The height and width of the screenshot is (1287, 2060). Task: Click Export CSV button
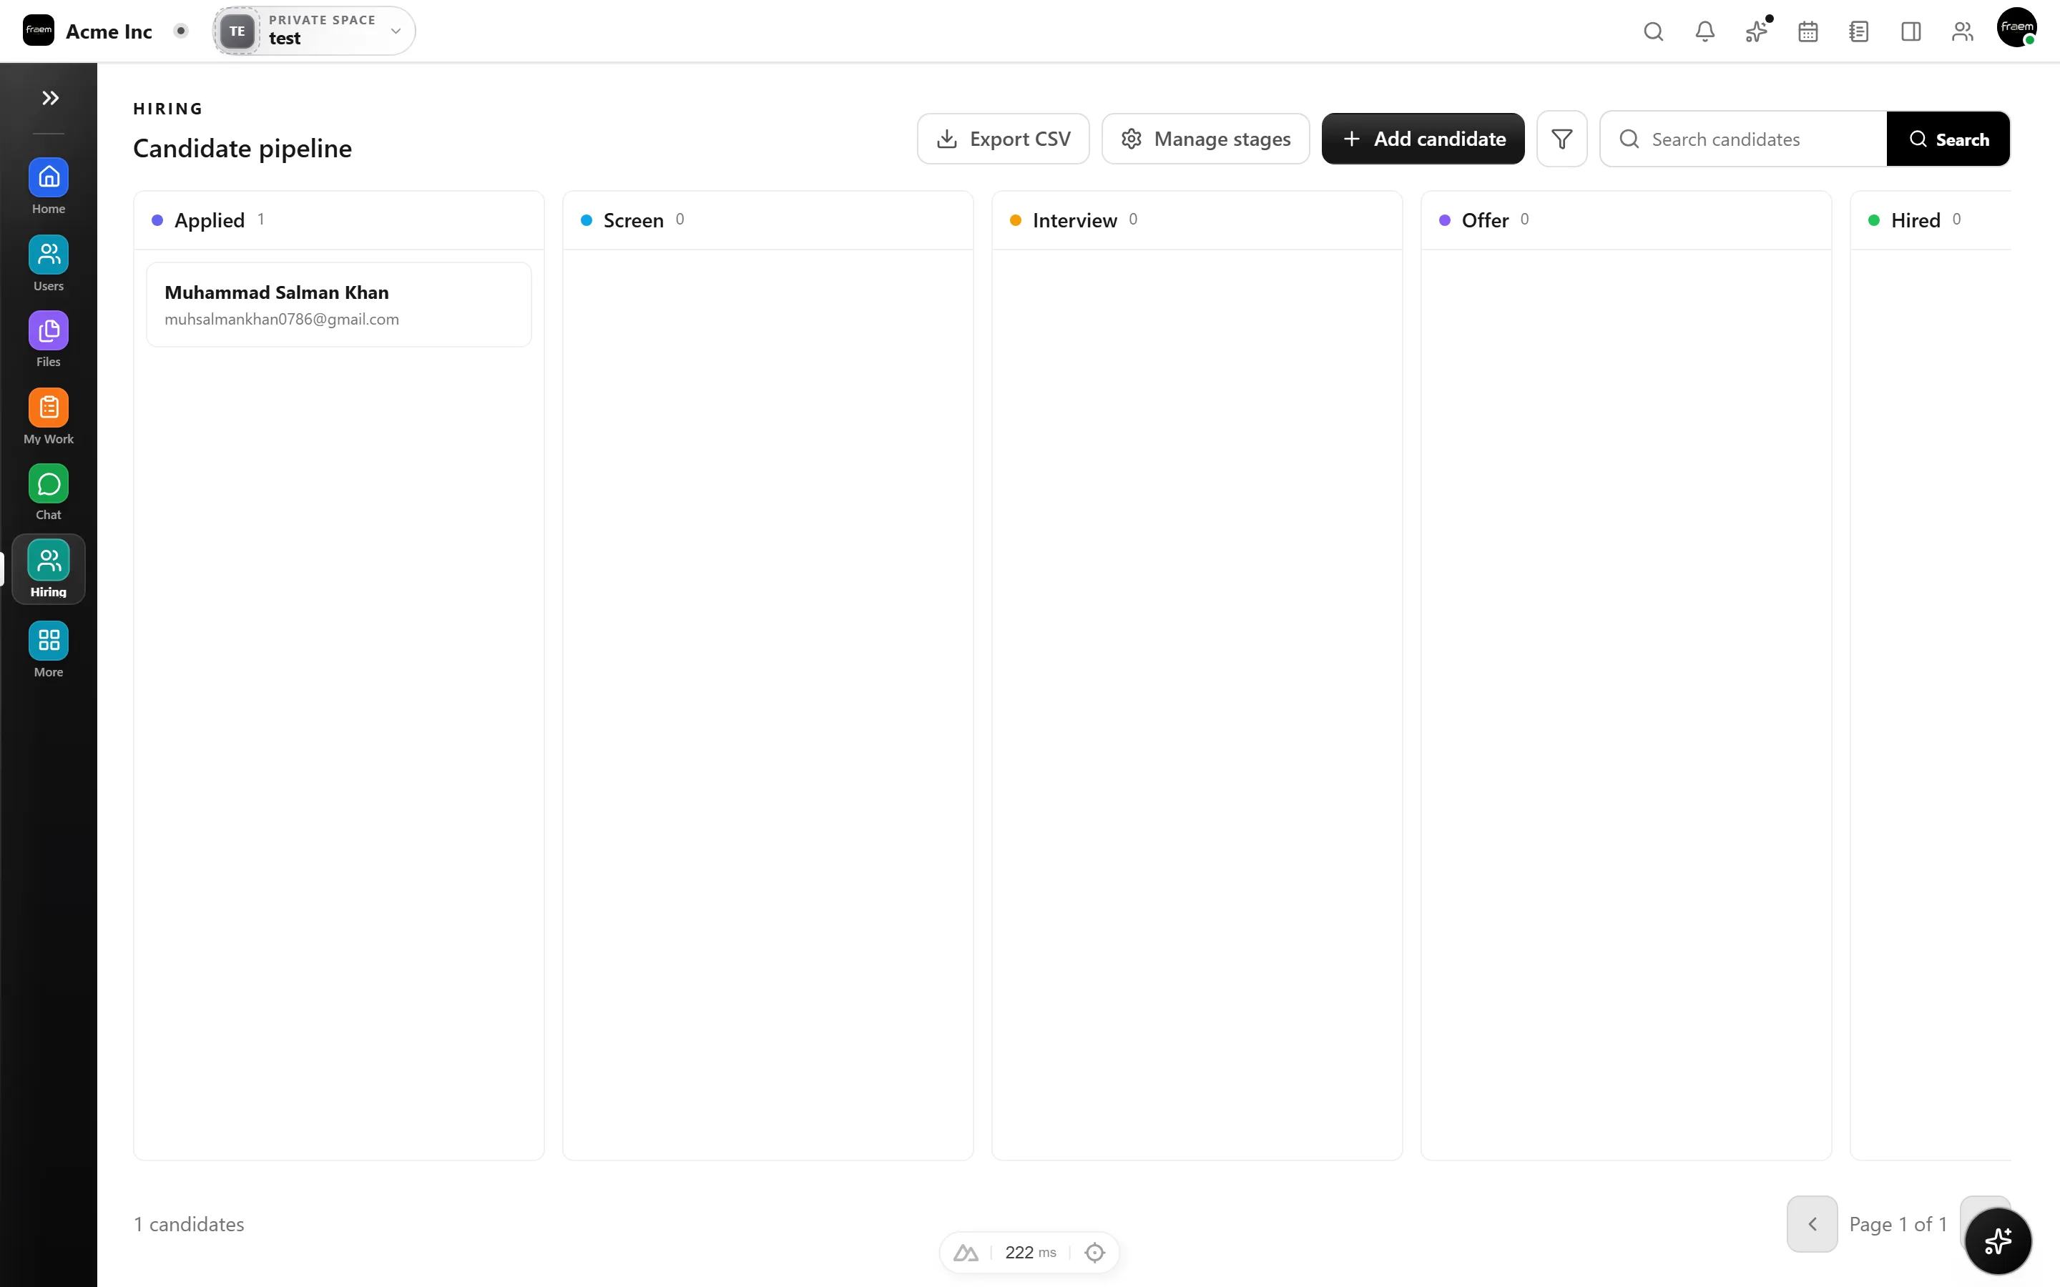(1003, 139)
